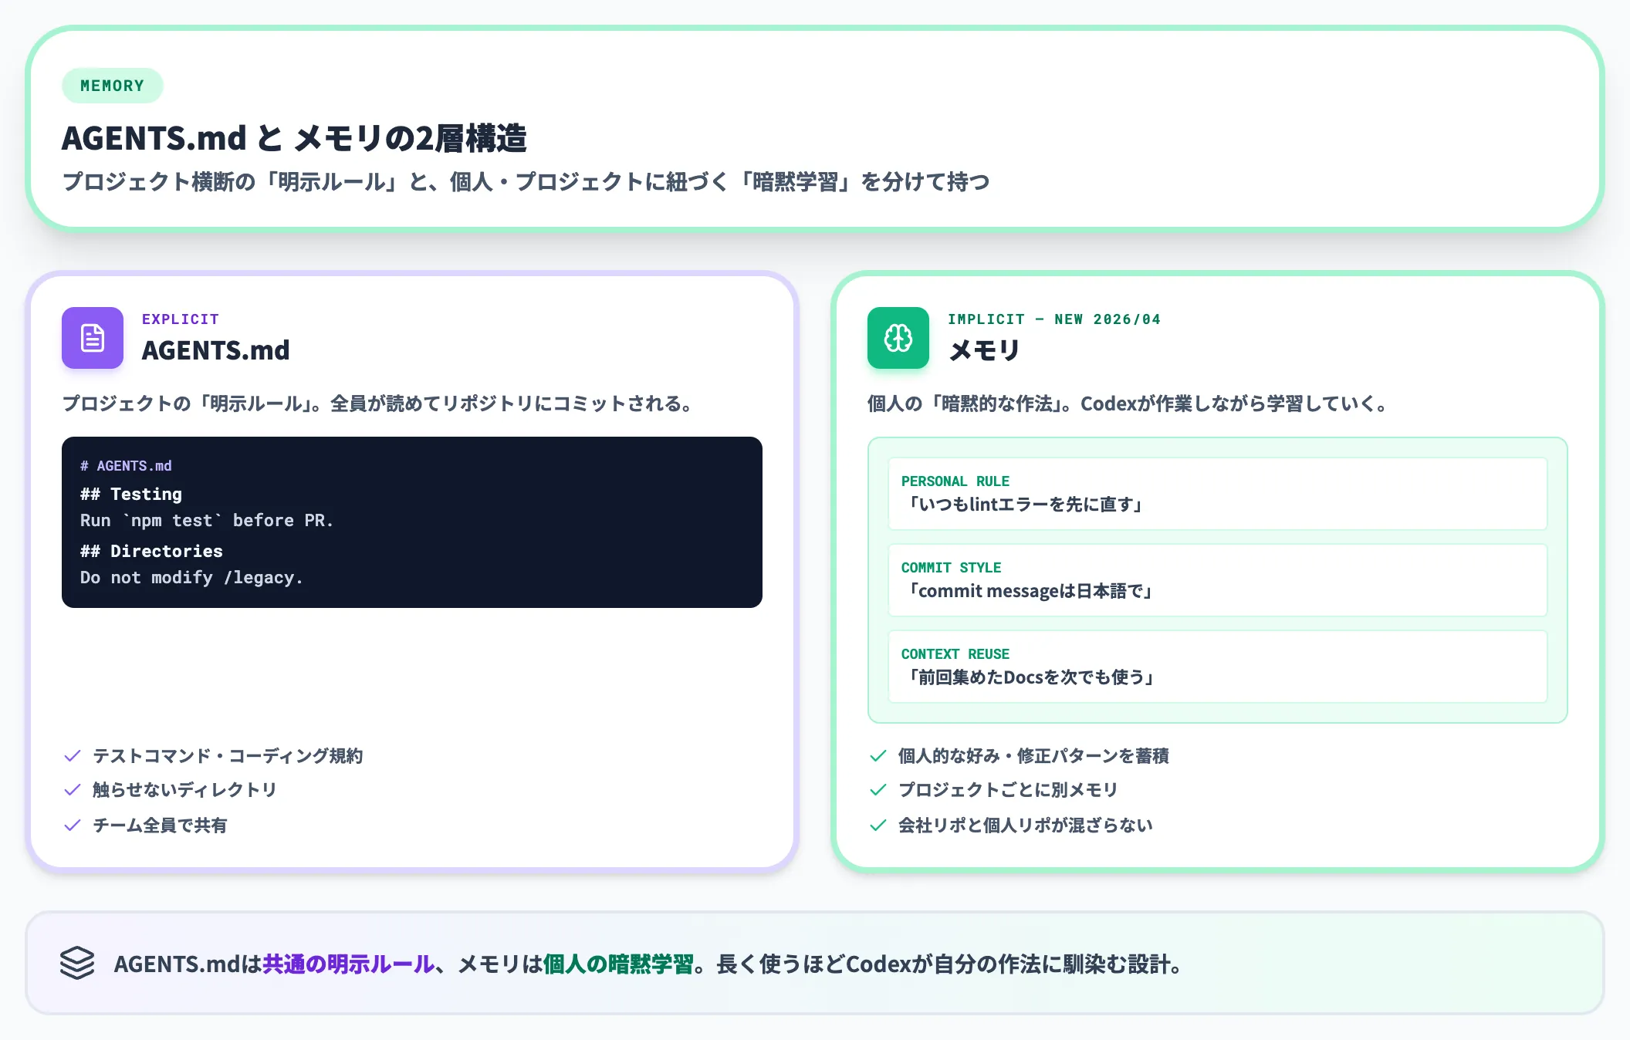1630x1040 pixels.
Task: Click the checkmark beside テストコマンド・コーディング規約
Action: pyautogui.click(x=73, y=756)
